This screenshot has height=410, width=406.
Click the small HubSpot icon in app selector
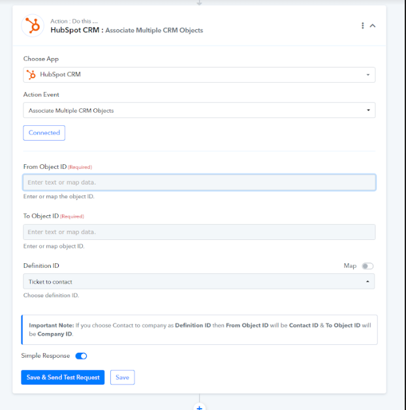(31, 75)
